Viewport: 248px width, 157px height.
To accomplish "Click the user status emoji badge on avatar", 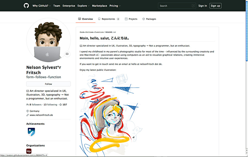I will coord(67,54).
